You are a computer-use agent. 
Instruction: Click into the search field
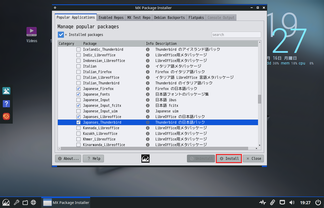click(236, 35)
